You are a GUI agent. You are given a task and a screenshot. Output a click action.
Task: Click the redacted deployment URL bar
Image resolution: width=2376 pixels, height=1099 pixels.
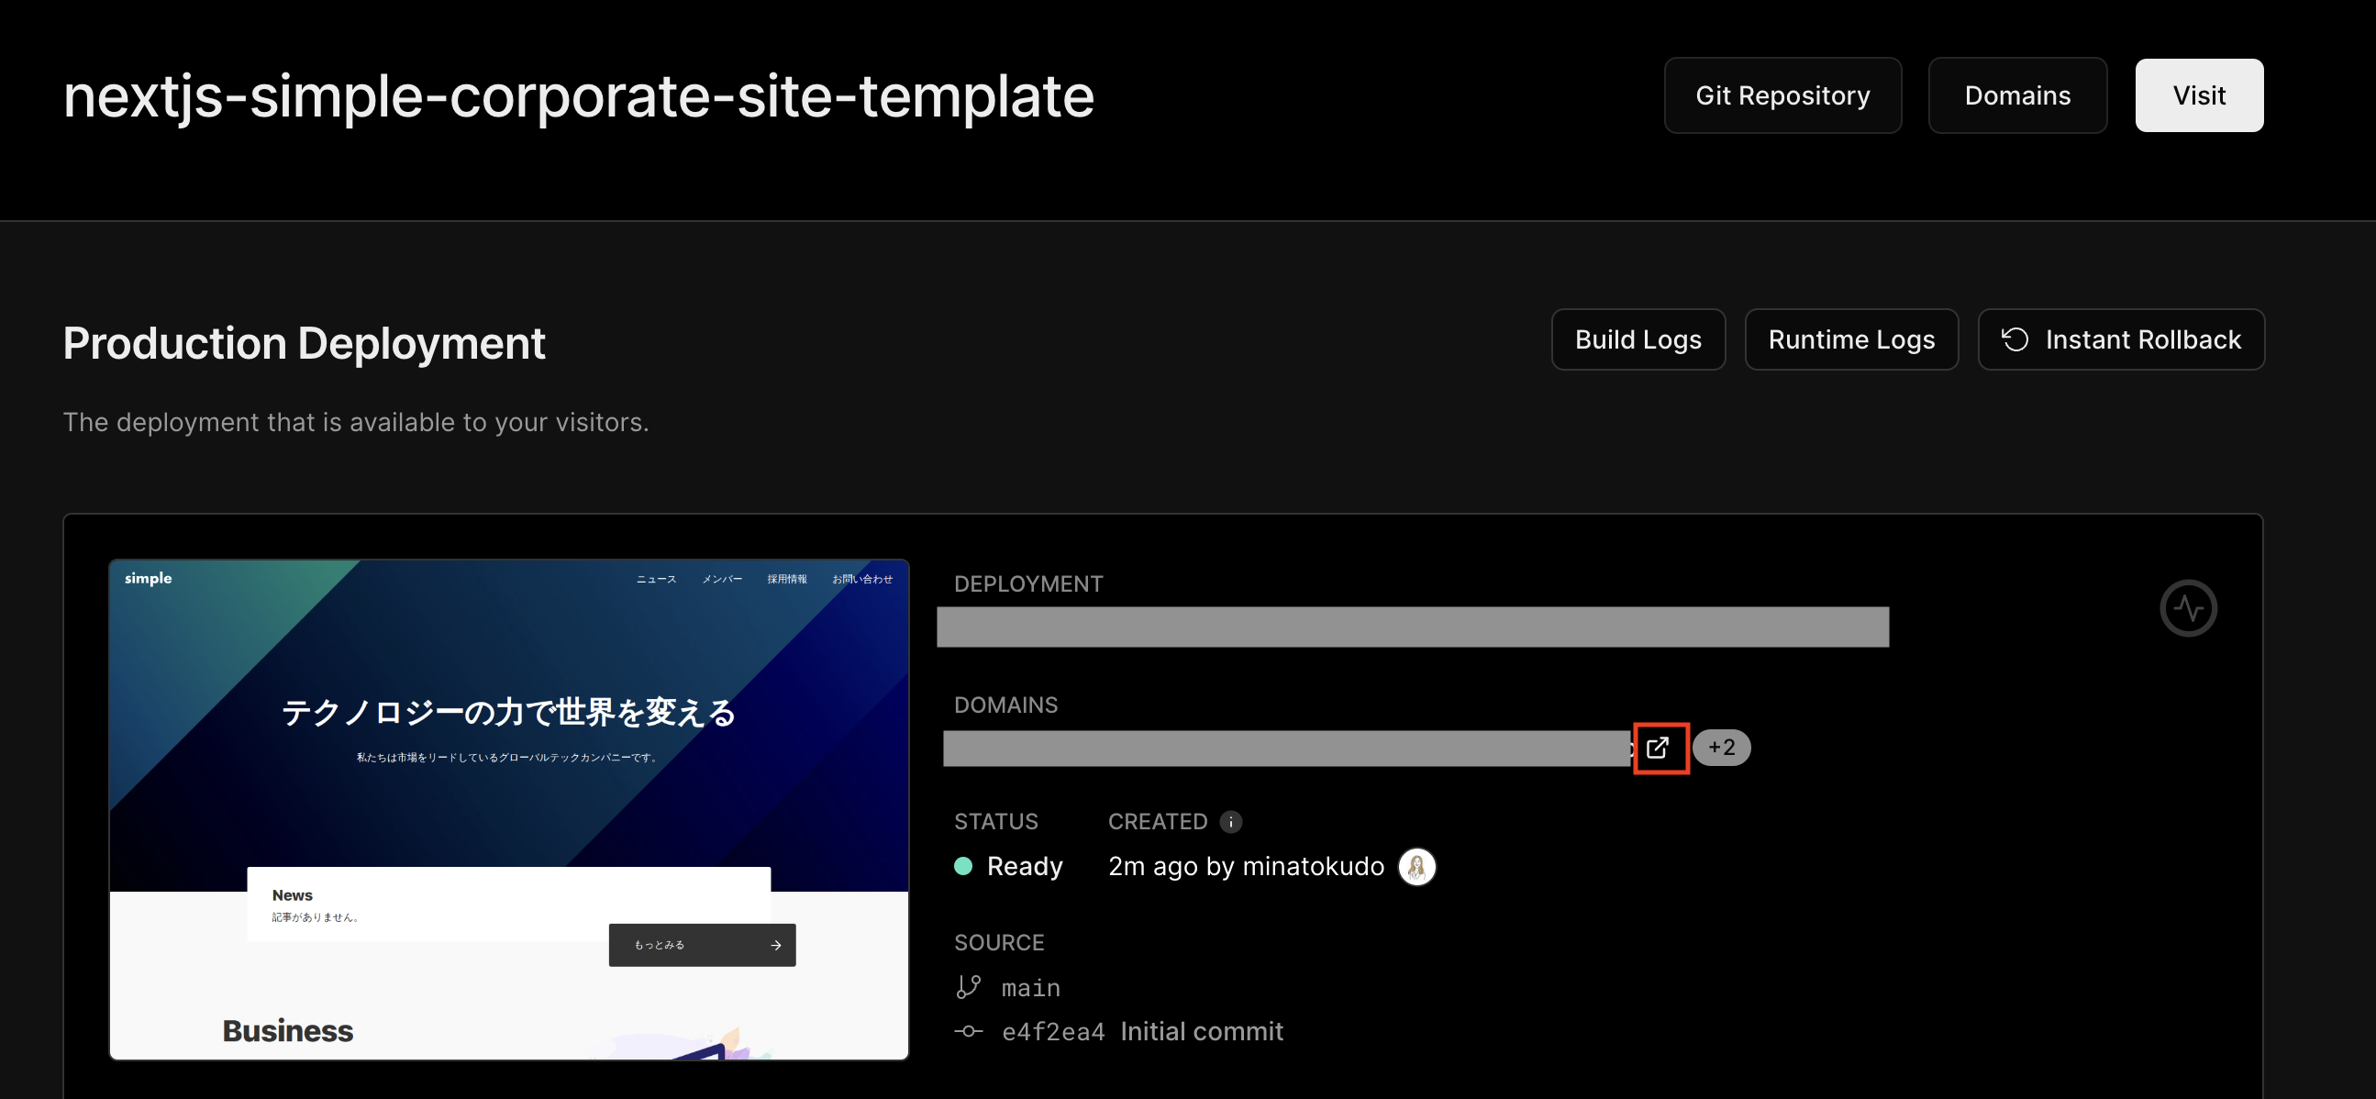coord(1412,627)
